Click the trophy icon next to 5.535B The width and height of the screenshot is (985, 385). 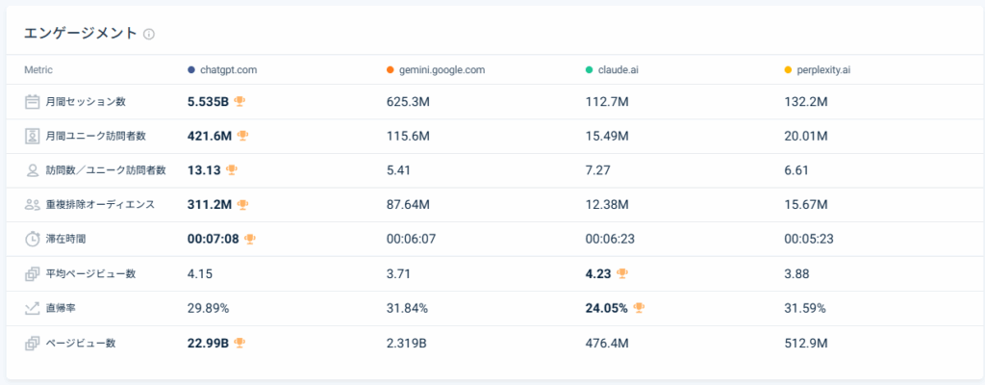click(240, 101)
